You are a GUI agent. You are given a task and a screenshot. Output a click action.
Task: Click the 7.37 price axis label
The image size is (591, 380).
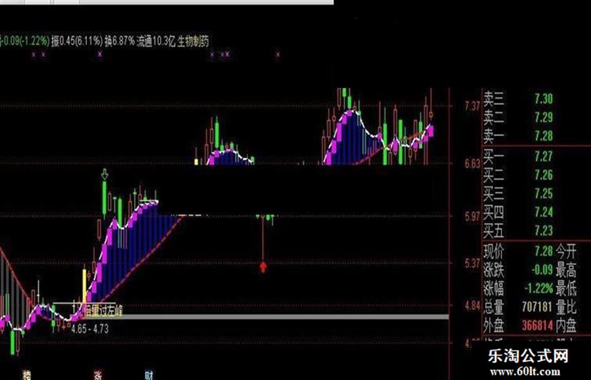coord(473,106)
